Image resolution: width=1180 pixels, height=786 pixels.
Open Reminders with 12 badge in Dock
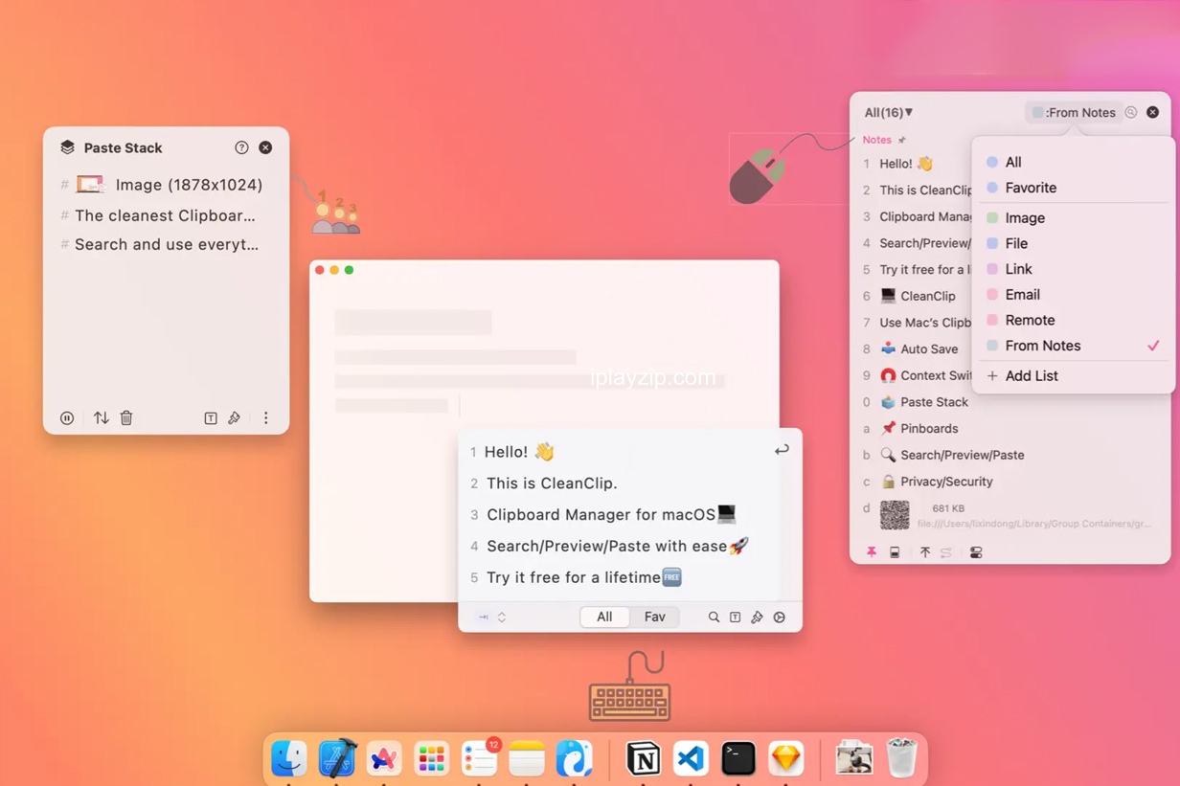pyautogui.click(x=479, y=758)
